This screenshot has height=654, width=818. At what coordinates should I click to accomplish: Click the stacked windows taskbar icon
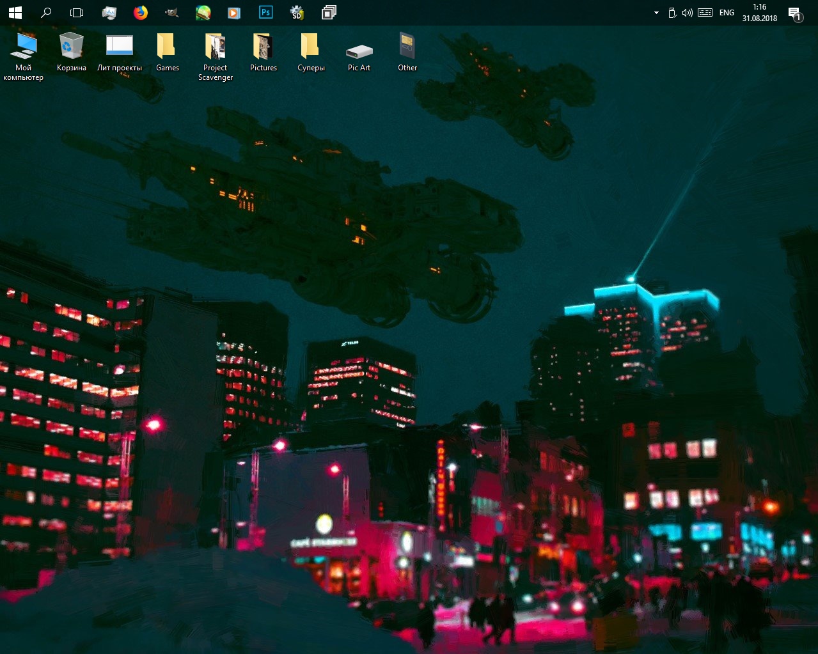pyautogui.click(x=329, y=13)
